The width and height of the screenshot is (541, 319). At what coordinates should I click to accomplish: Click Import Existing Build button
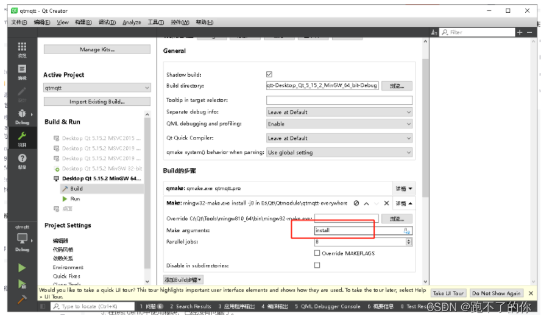coord(97,102)
